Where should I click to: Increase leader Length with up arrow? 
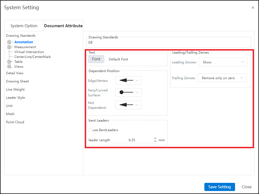[x=155, y=138]
